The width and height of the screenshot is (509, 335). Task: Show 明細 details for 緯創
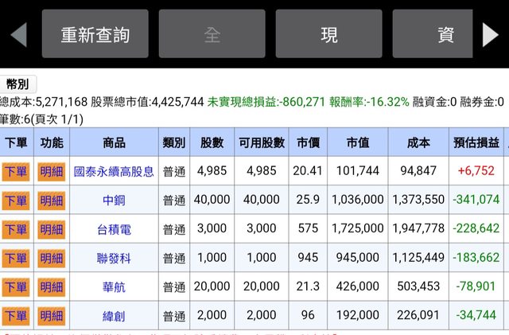click(52, 315)
